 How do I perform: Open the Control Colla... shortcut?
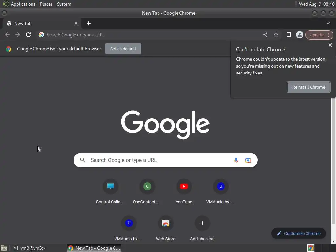pos(110,191)
